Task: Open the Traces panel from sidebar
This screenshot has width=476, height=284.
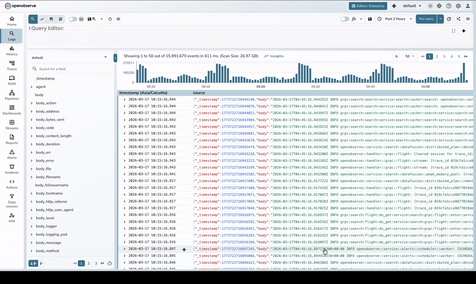Action: [11, 65]
